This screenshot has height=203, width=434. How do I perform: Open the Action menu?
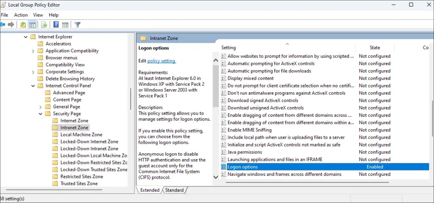coord(21,15)
